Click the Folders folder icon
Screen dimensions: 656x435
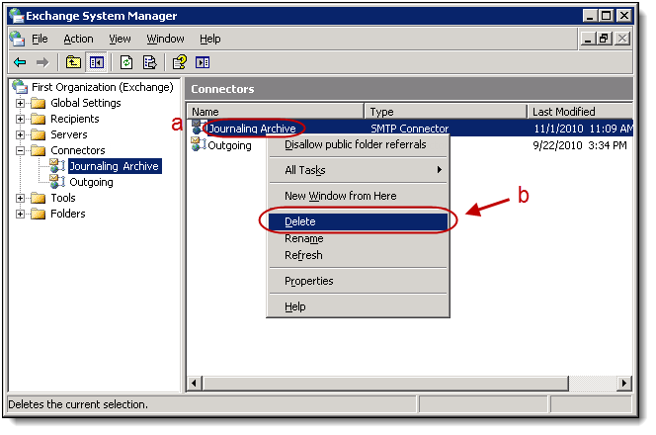(39, 214)
